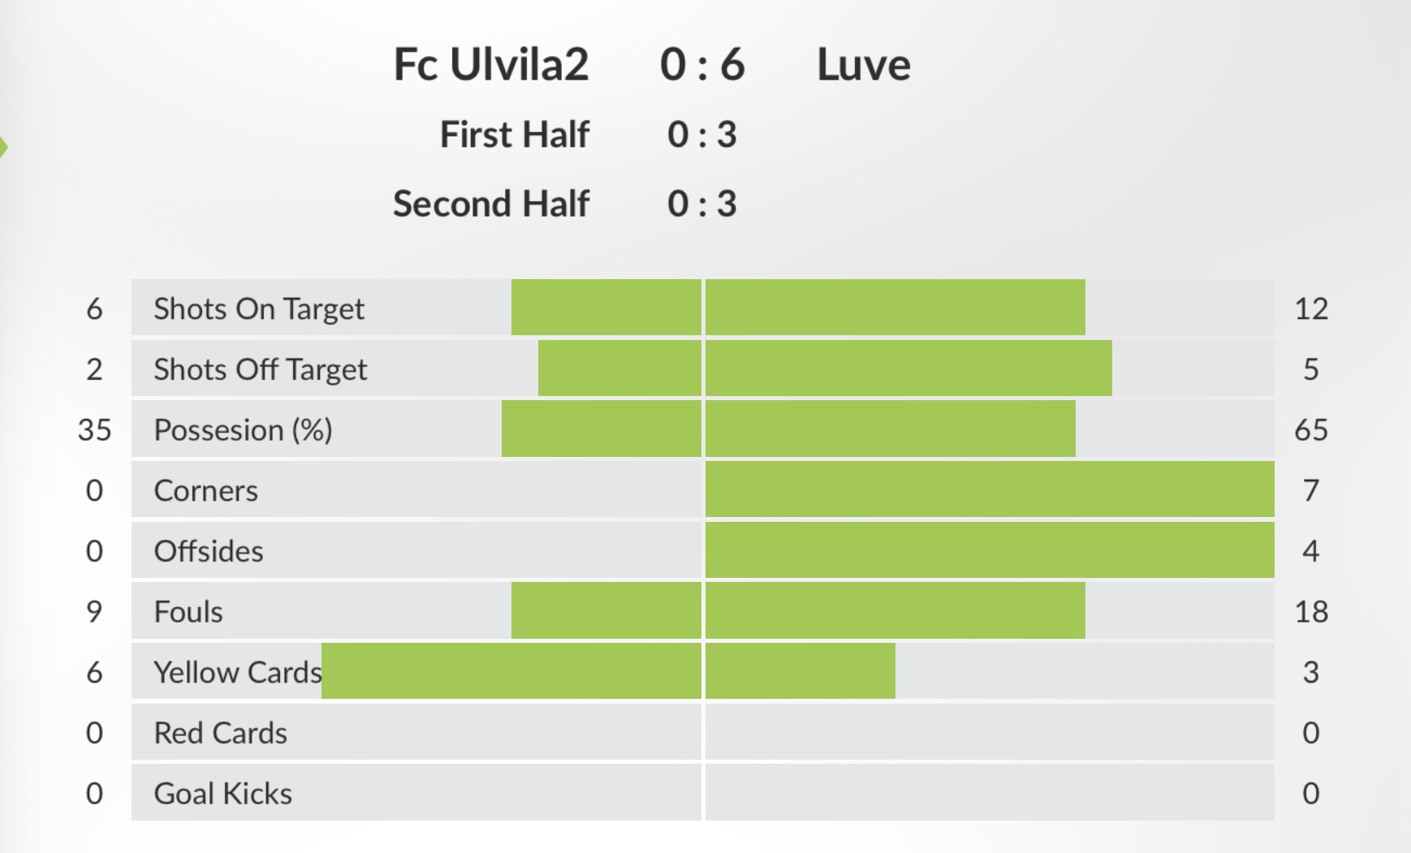Click Fc Ulvila2's green Yellow Cards bar

(511, 671)
